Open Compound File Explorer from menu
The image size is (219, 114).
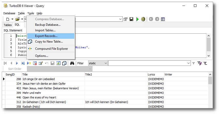point(51,49)
